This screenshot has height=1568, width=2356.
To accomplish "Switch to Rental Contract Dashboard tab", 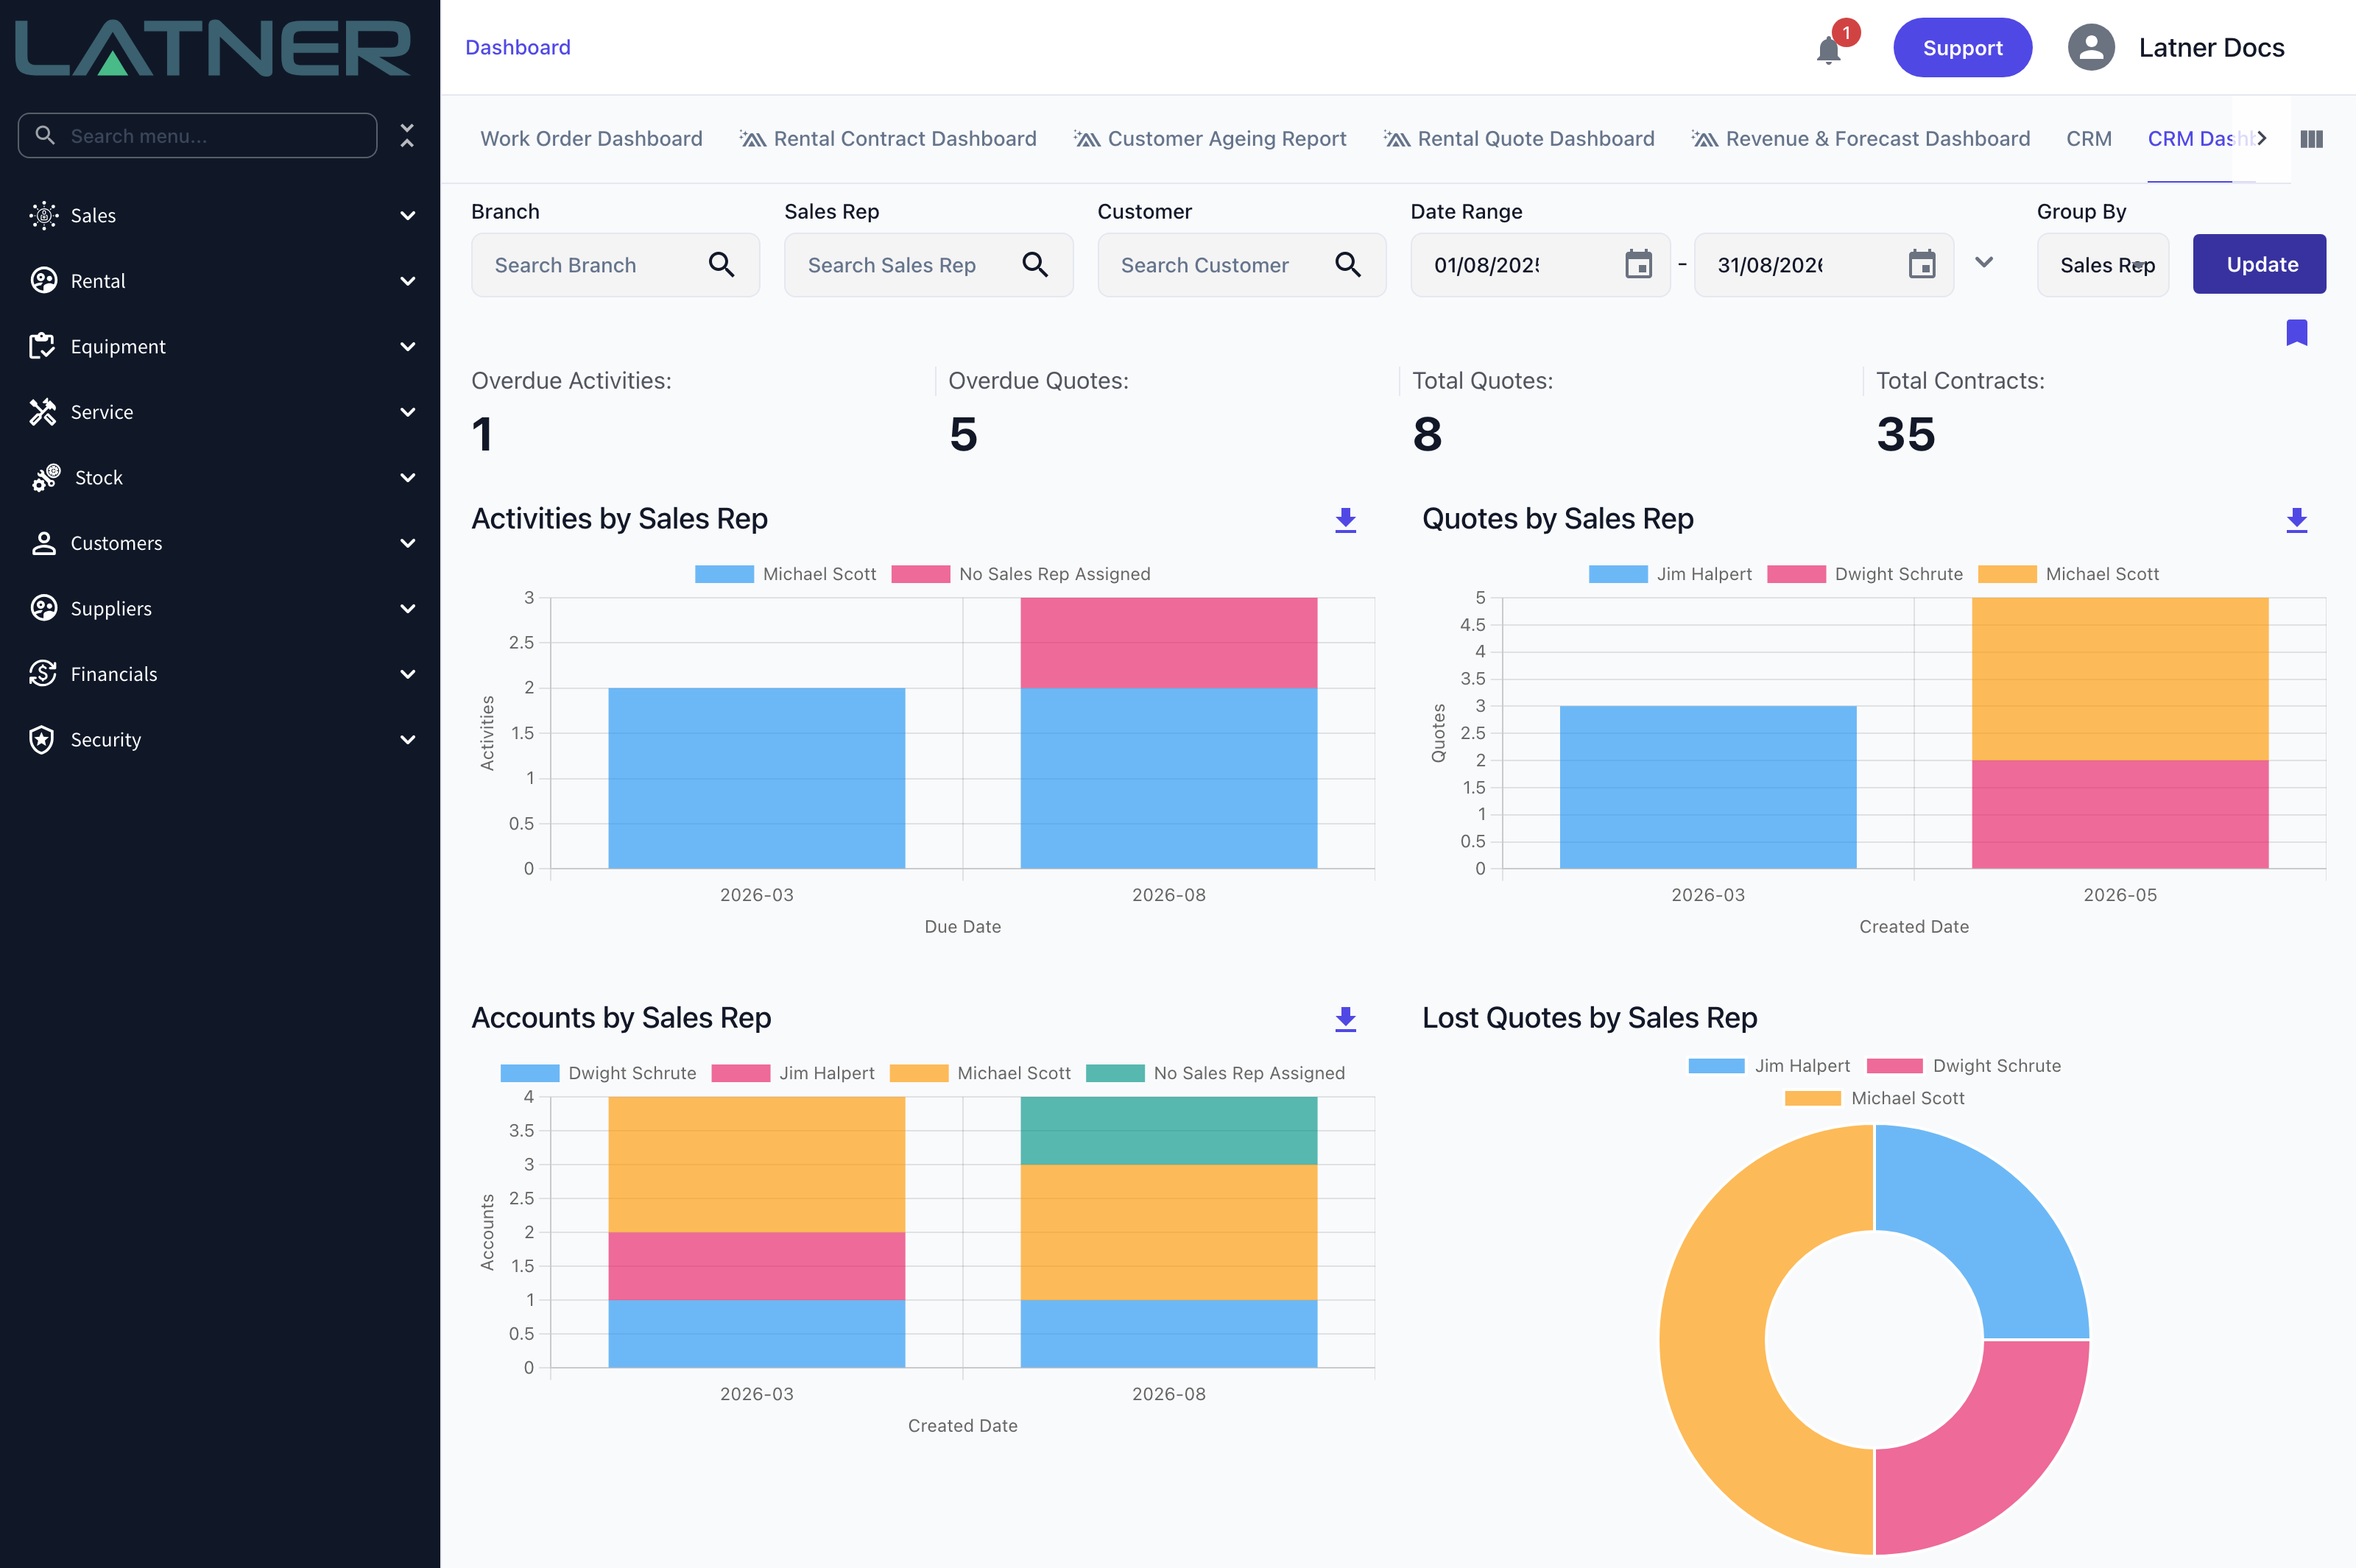I will pyautogui.click(x=888, y=139).
